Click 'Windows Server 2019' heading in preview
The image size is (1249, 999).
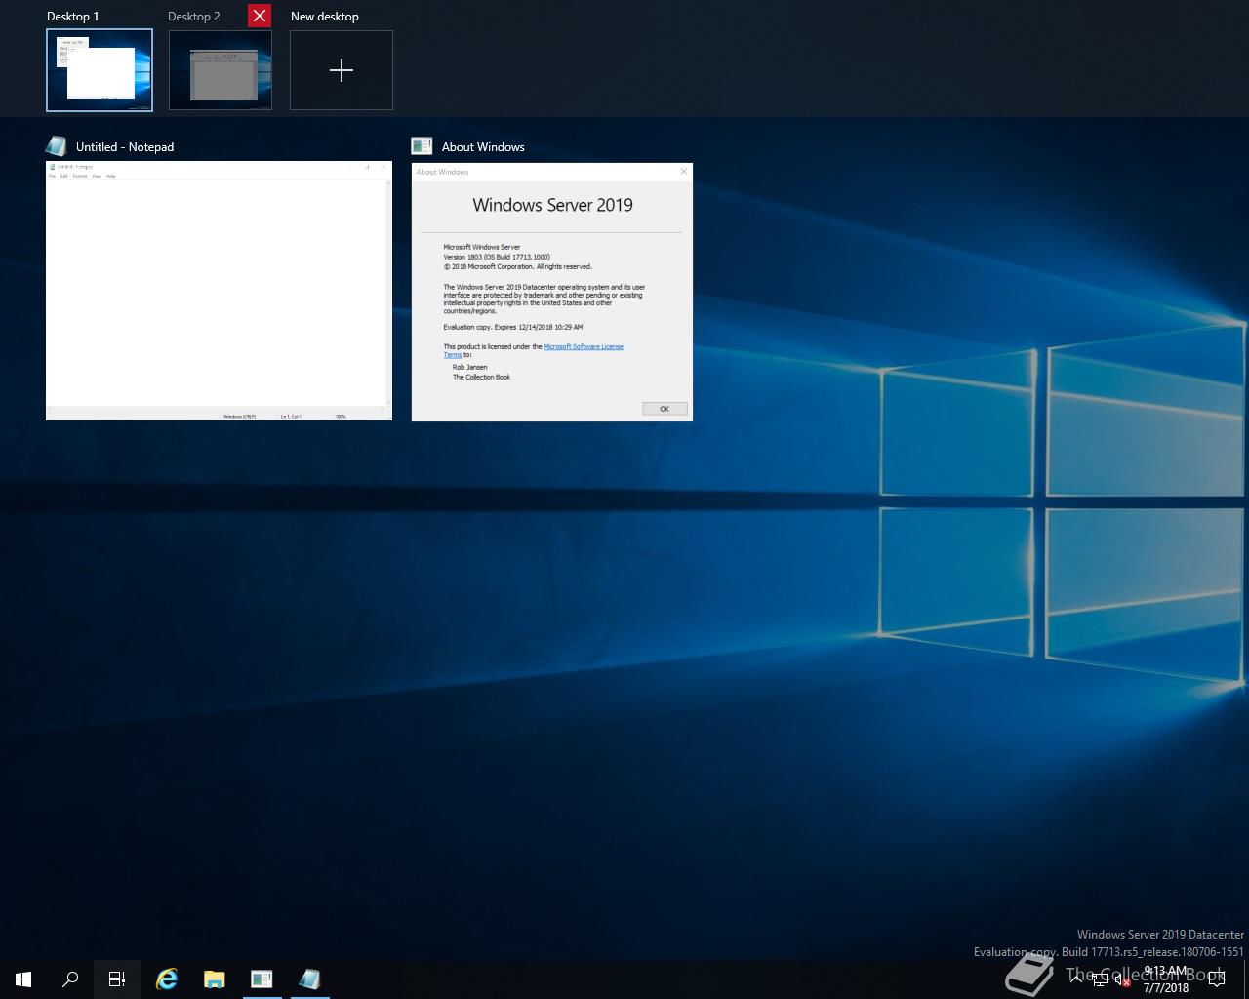(552, 205)
